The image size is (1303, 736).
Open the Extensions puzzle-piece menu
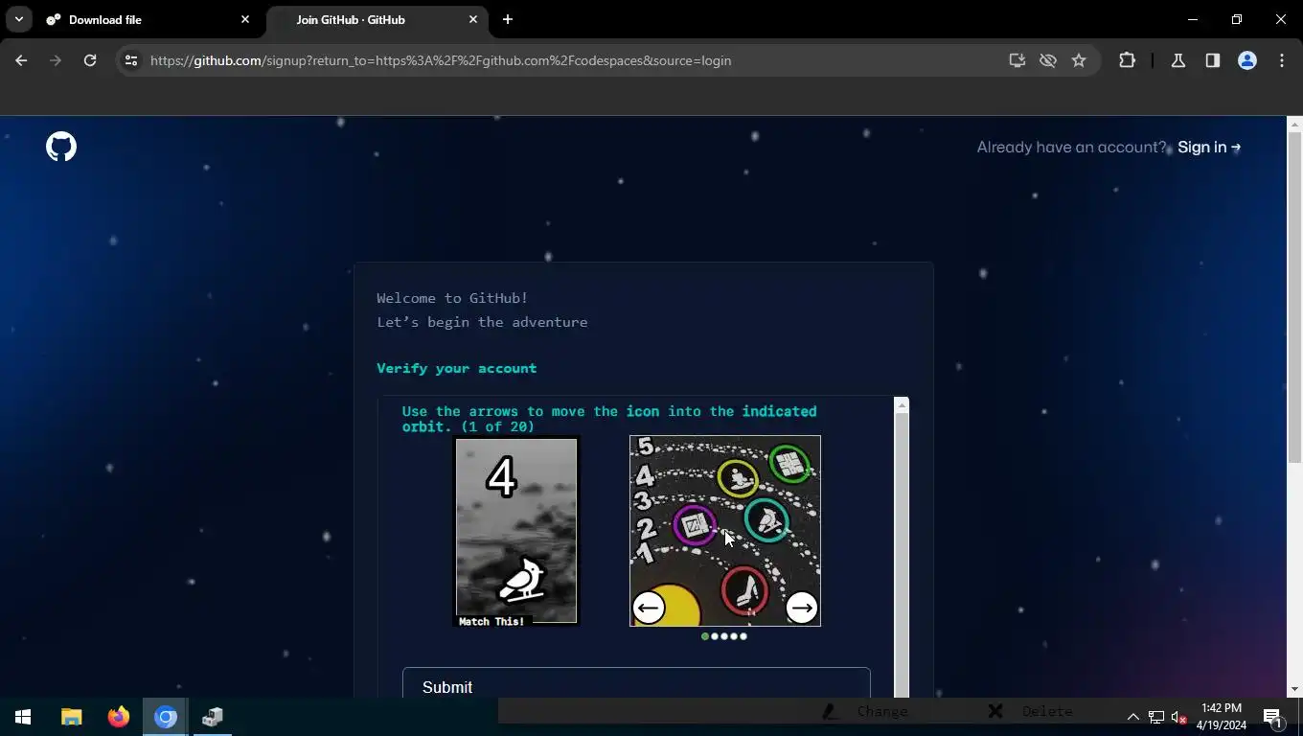1127,60
